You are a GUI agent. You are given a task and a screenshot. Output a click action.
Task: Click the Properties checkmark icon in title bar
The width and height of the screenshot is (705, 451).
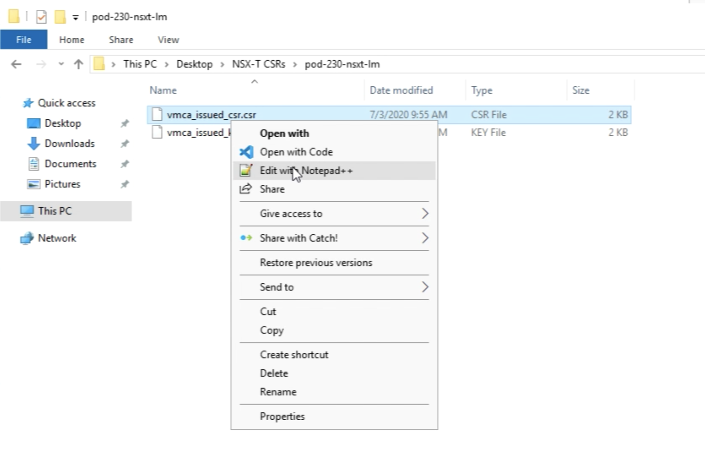[x=41, y=17]
